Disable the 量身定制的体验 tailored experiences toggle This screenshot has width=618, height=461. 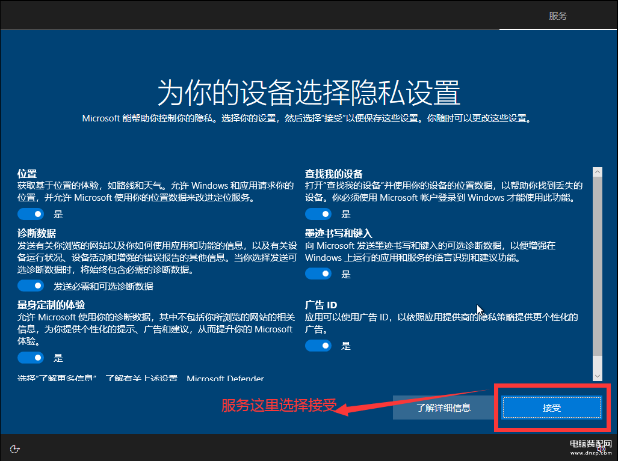(x=31, y=358)
